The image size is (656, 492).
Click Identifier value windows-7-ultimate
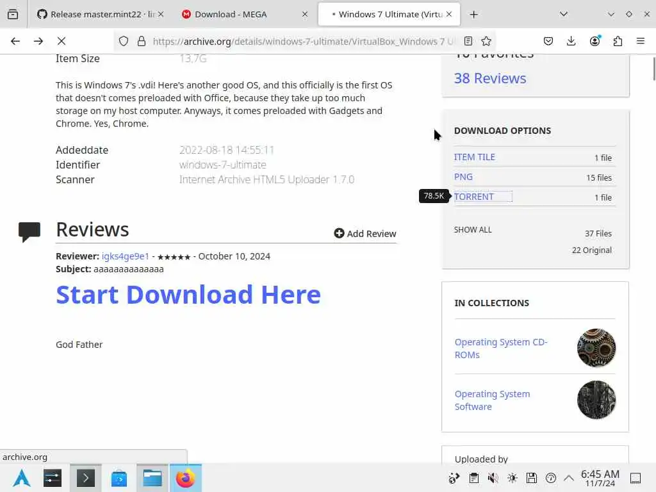[x=222, y=165]
